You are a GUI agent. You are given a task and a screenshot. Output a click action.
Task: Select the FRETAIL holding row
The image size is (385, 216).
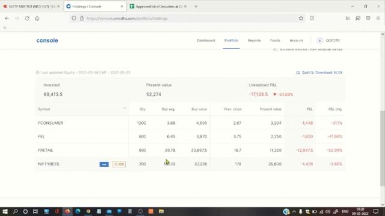click(x=190, y=151)
